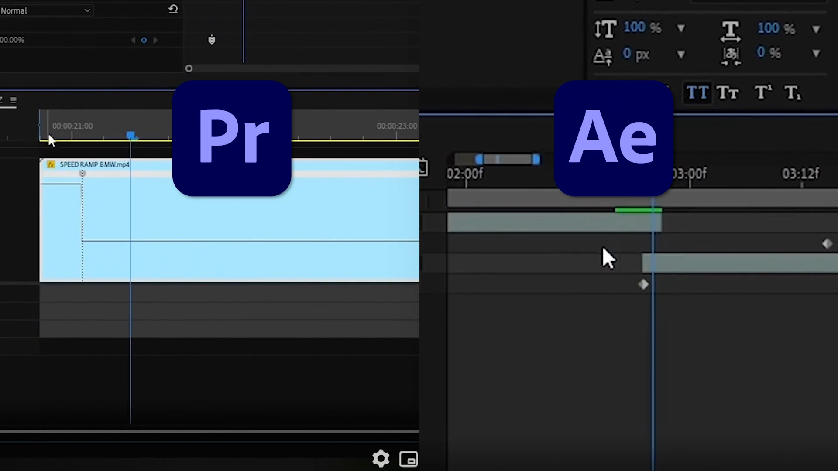Click the settings gear icon

[x=381, y=458]
